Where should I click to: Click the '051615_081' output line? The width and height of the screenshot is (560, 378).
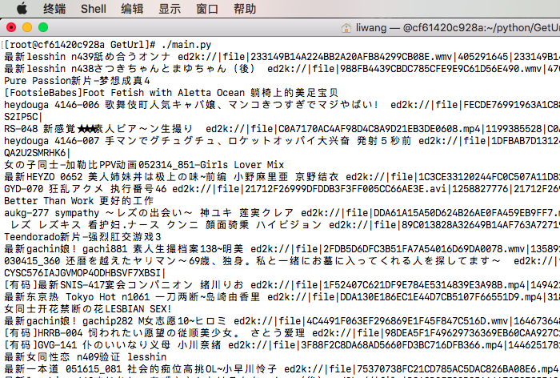282,369
